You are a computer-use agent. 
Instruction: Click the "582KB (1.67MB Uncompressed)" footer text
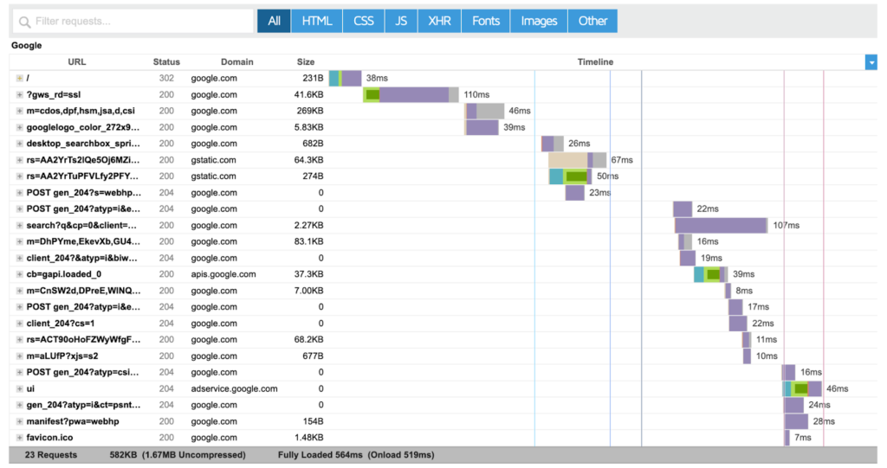coord(178,455)
